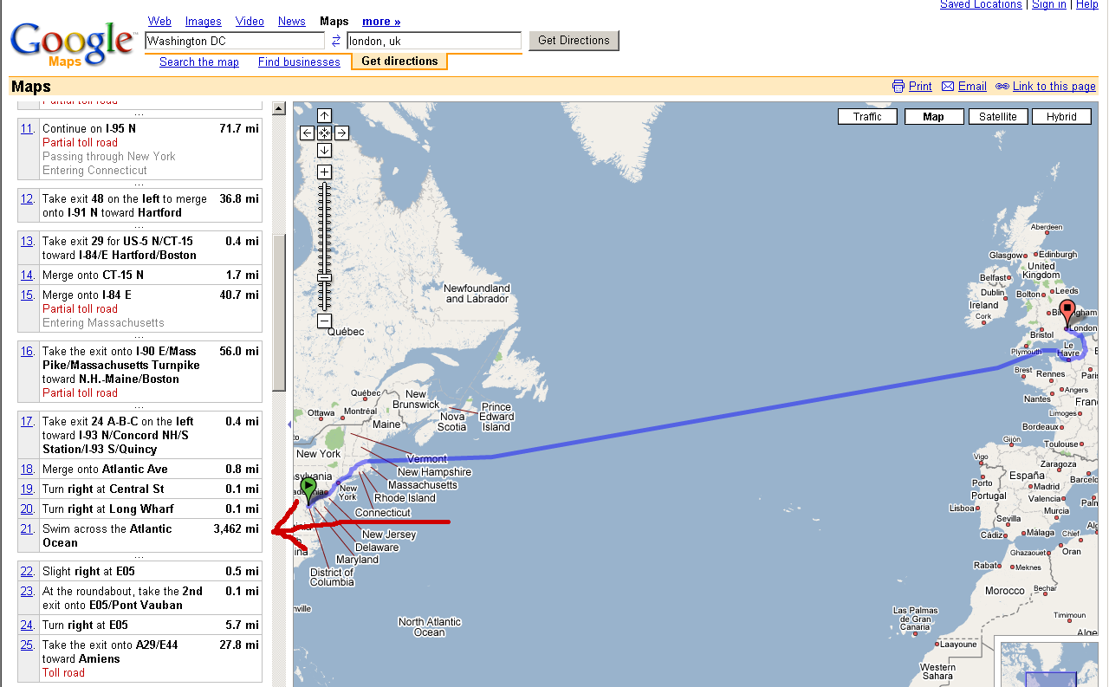Pan the map down with arrow
This screenshot has height=687, width=1109.
[x=324, y=150]
